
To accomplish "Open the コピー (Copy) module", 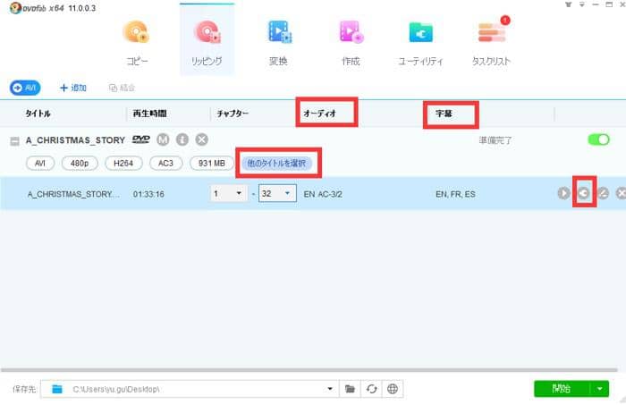I will 137,41.
